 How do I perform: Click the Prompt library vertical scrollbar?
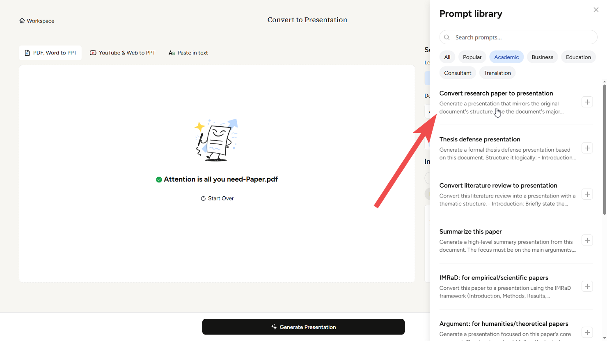point(604,148)
